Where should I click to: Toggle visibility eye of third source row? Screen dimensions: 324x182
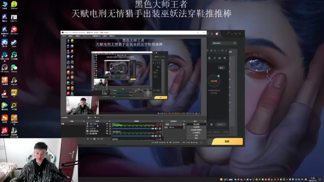[107, 129]
